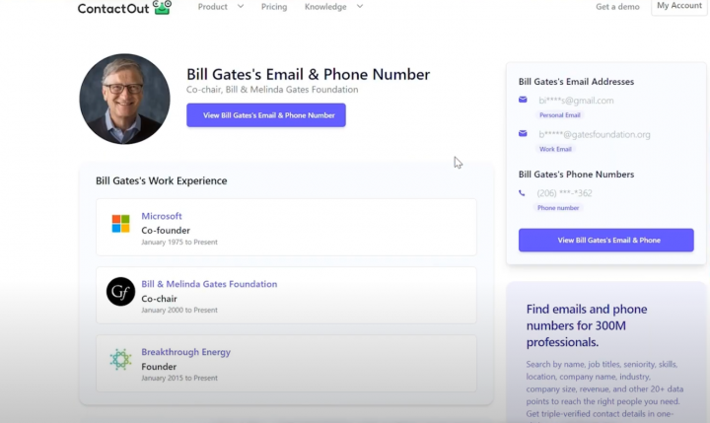Image resolution: width=710 pixels, height=423 pixels.
Task: Click the masked gatesfoundation.org email address
Action: pos(594,134)
